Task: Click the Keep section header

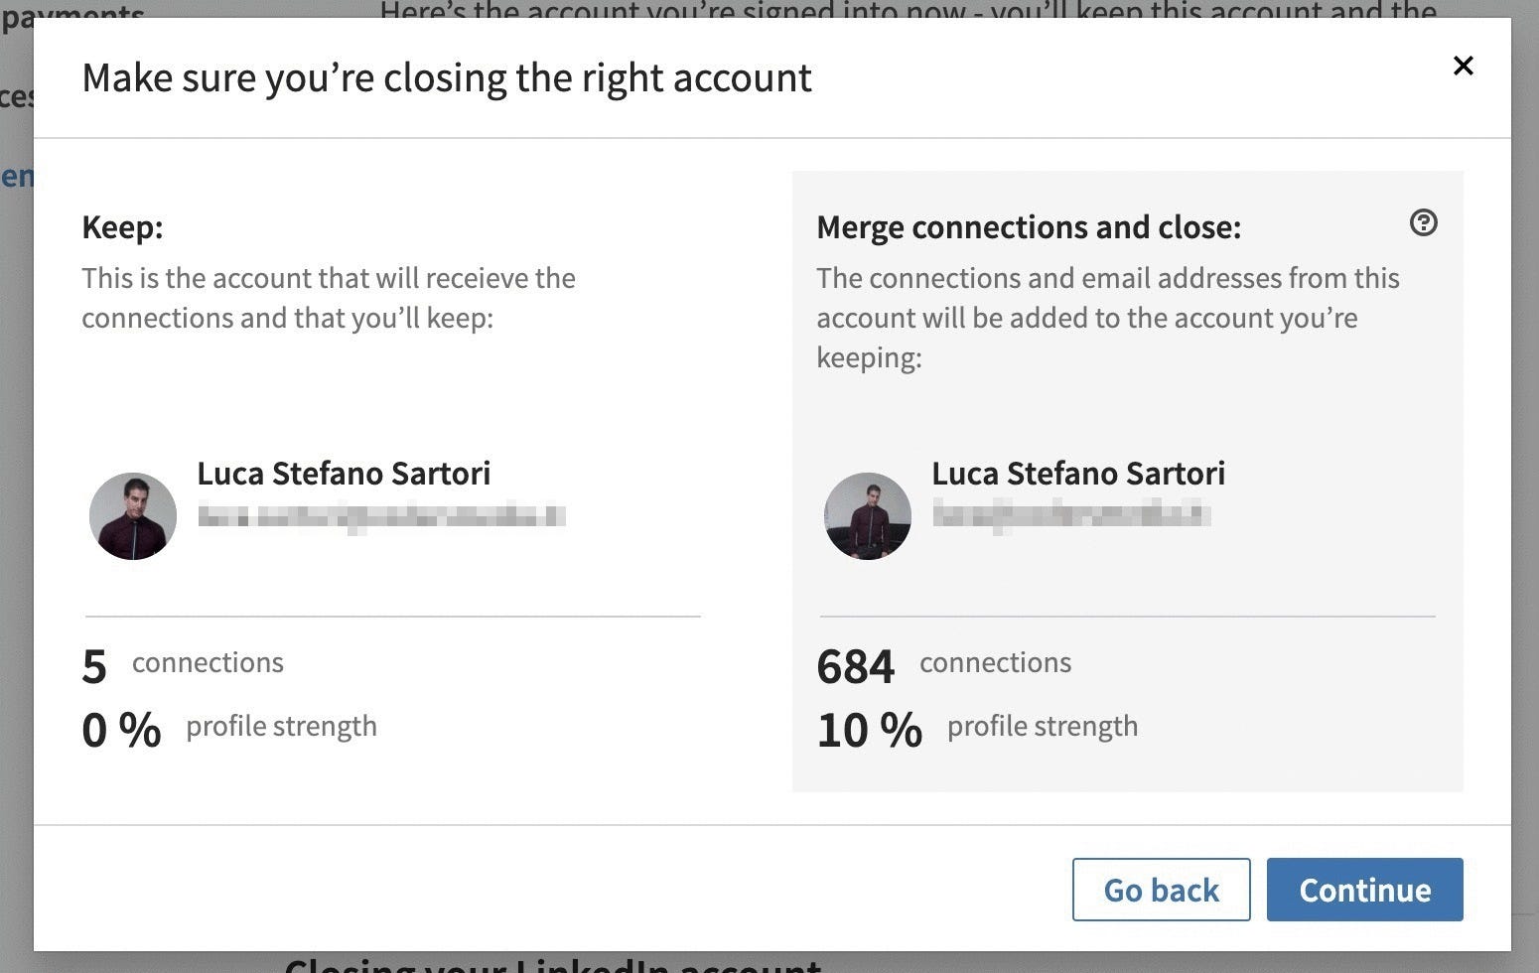Action: click(121, 226)
